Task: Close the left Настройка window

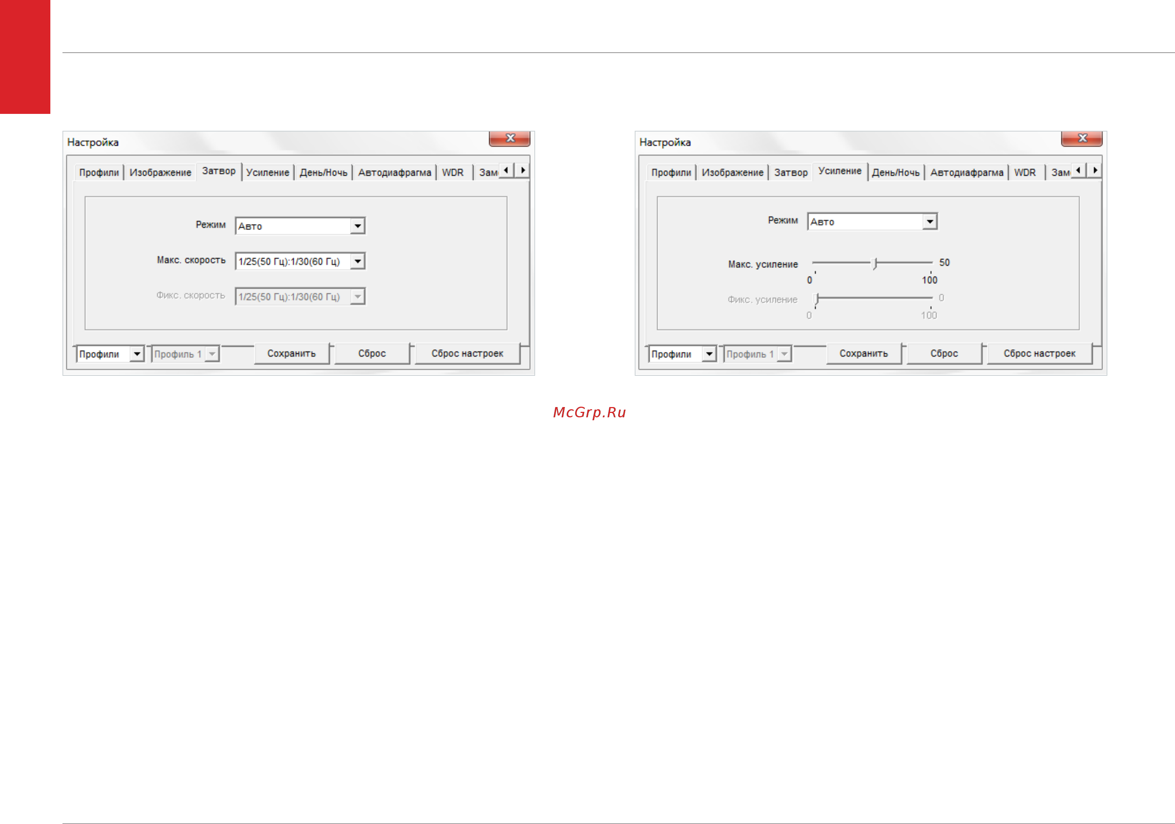Action: click(510, 138)
